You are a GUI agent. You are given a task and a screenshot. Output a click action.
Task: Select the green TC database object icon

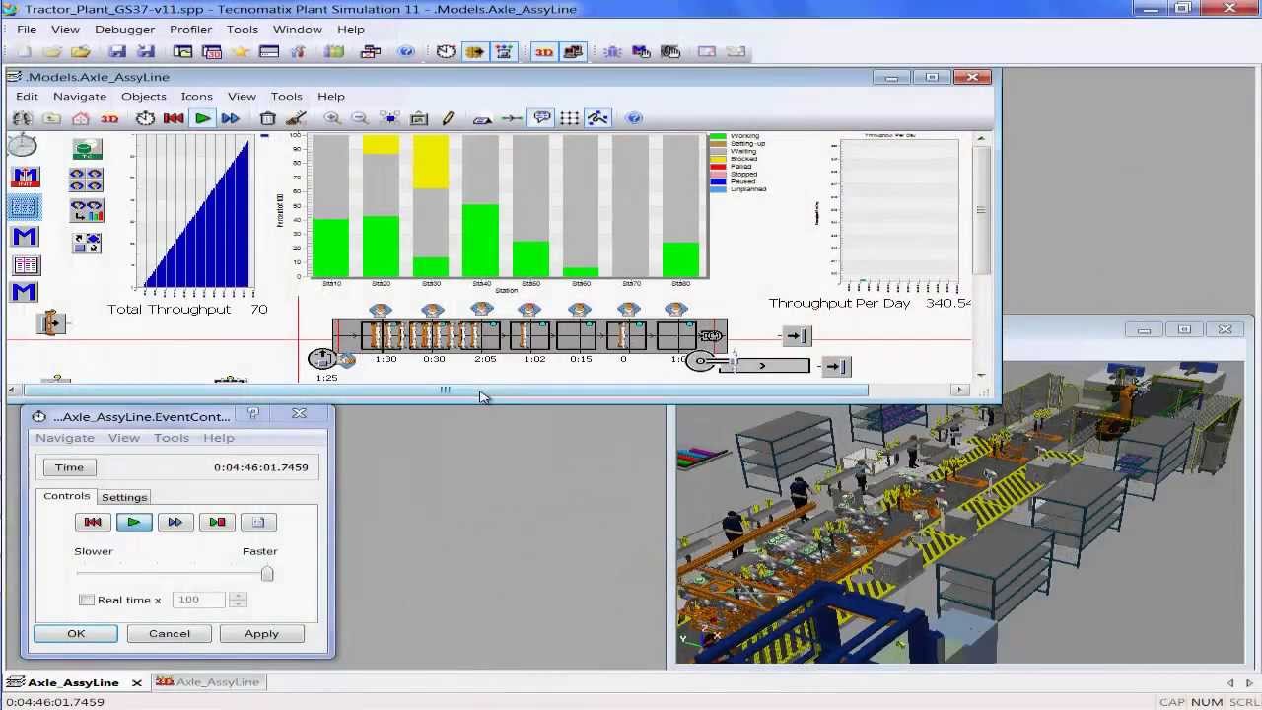point(87,150)
